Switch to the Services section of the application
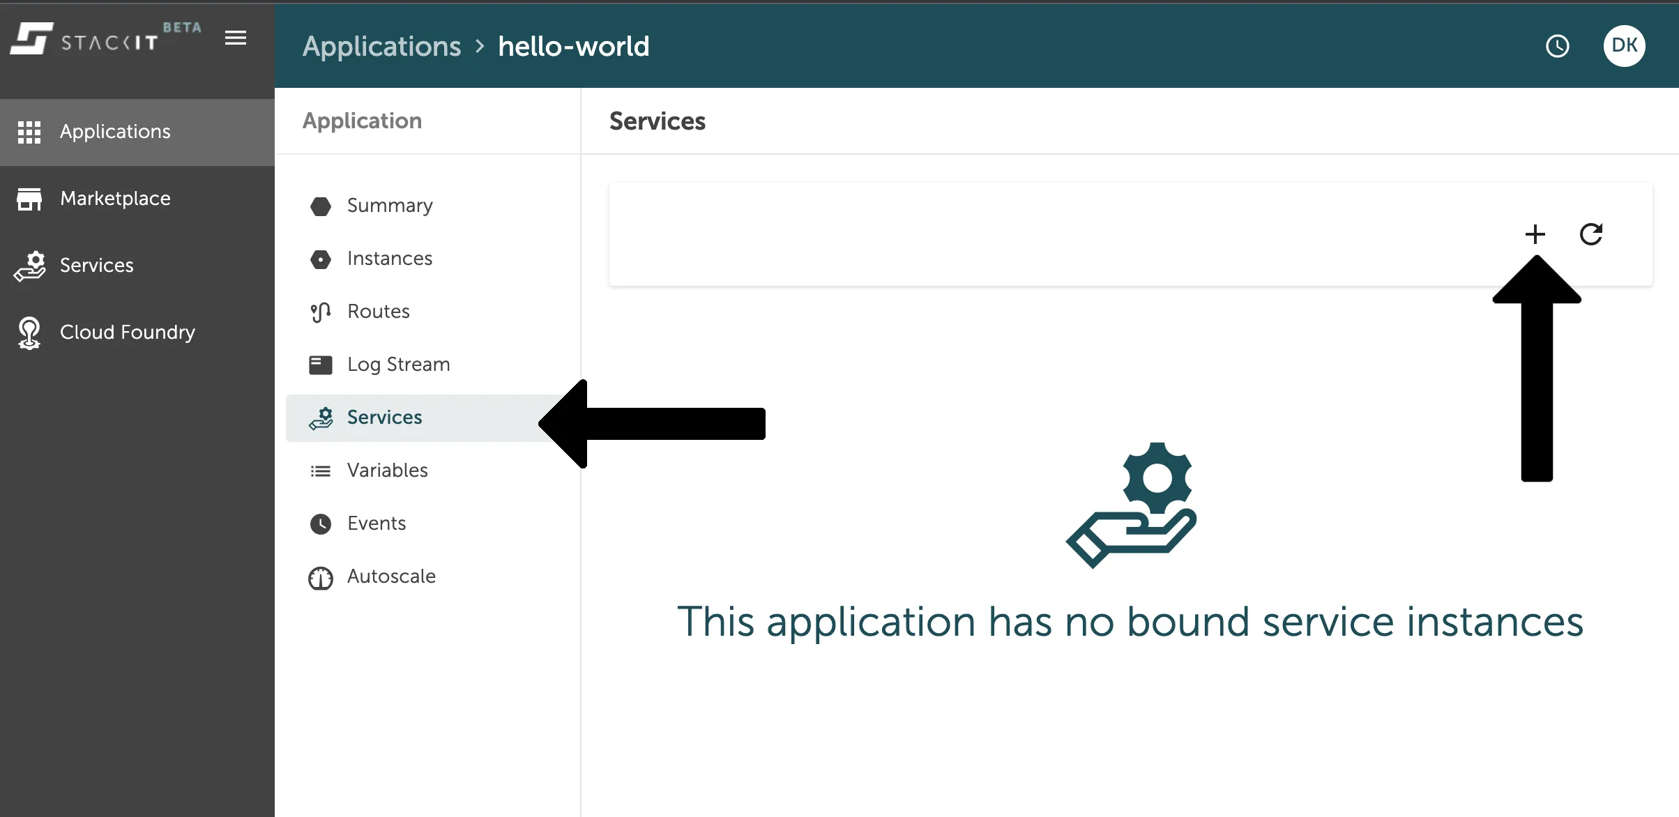Screen dimensions: 1679x817 tap(384, 417)
